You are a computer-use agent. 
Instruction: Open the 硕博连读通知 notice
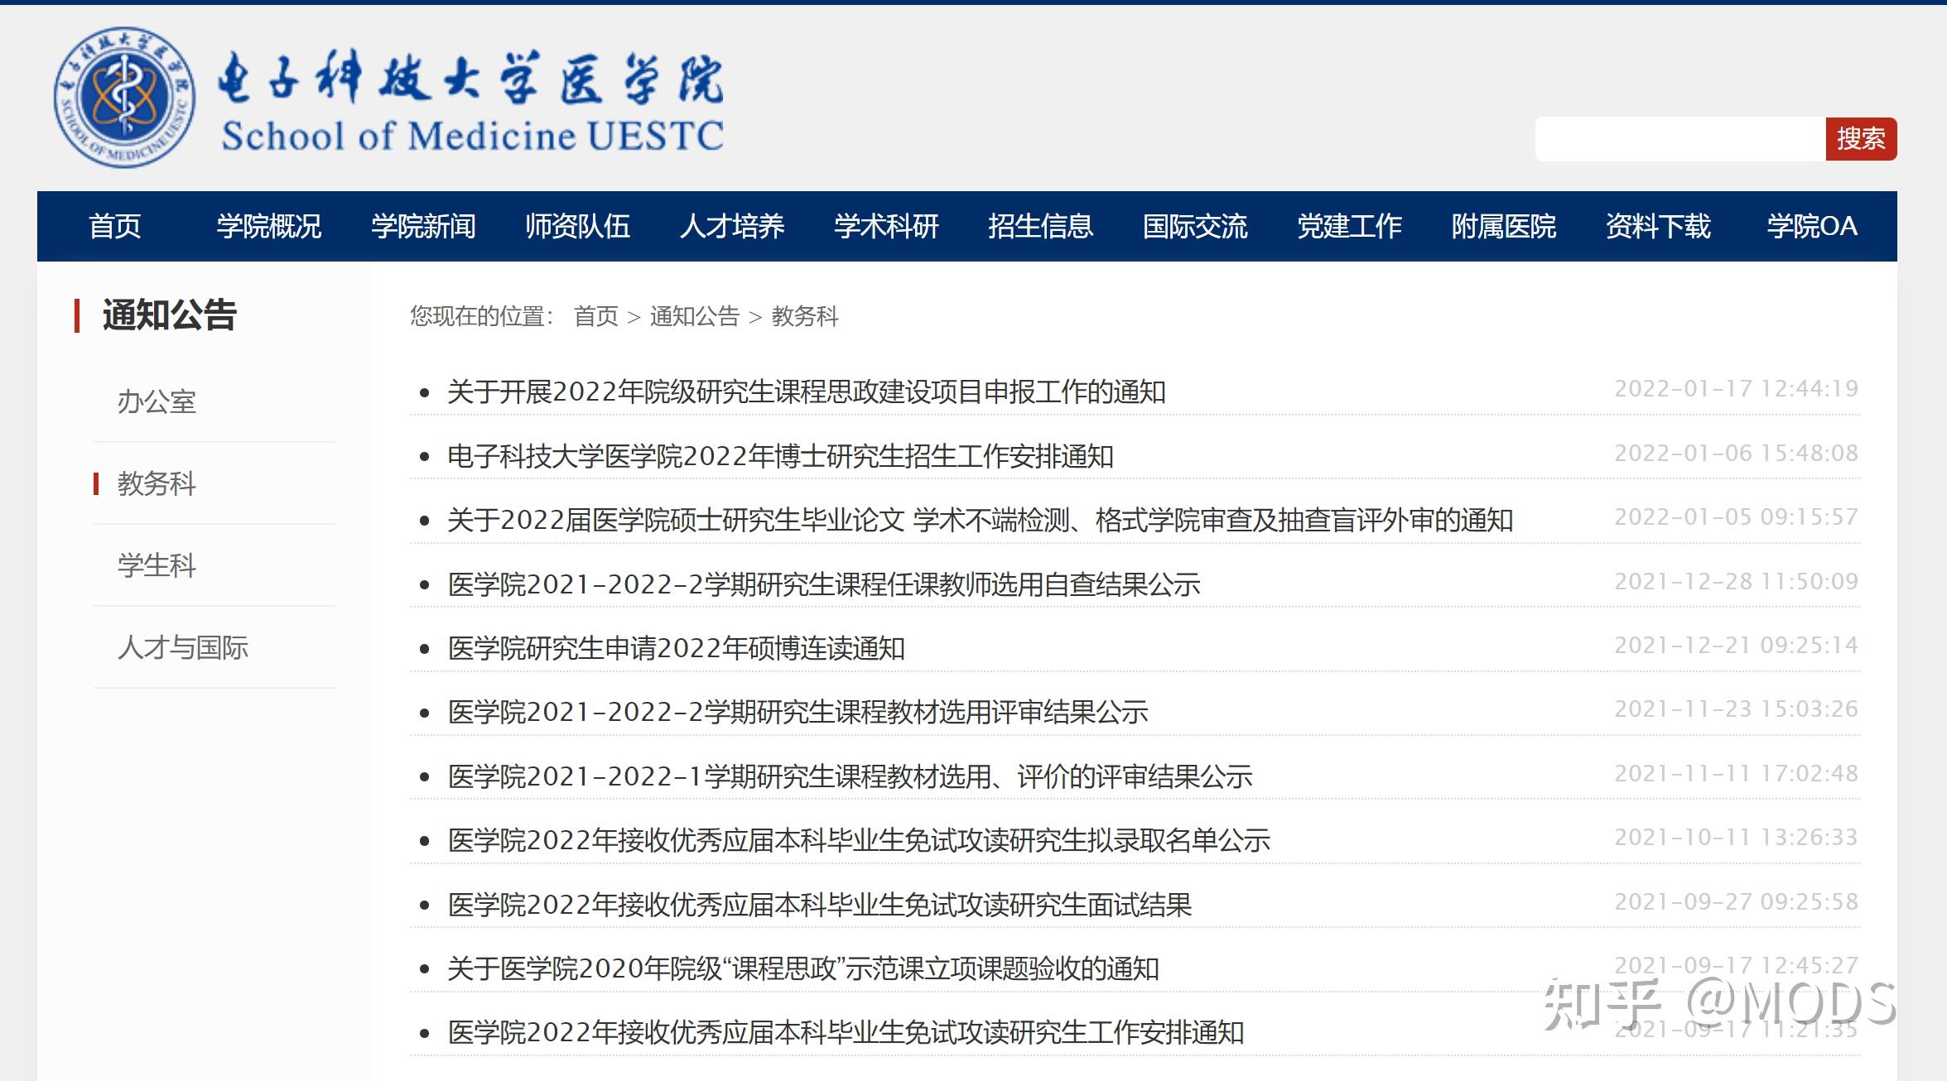[675, 651]
